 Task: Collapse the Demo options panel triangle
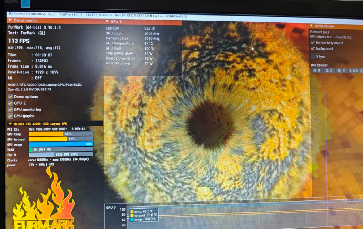[x=311, y=26]
